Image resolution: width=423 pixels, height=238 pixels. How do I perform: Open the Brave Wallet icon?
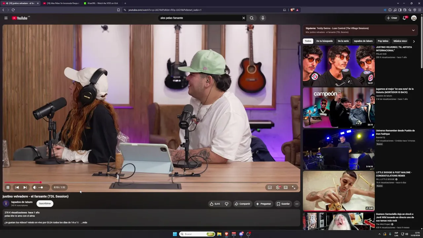[405, 10]
